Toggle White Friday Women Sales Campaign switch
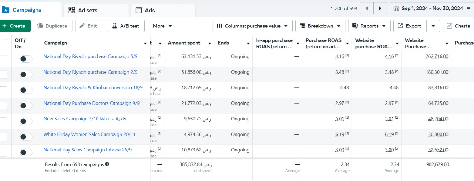This screenshot has height=181, width=474. 26,137
